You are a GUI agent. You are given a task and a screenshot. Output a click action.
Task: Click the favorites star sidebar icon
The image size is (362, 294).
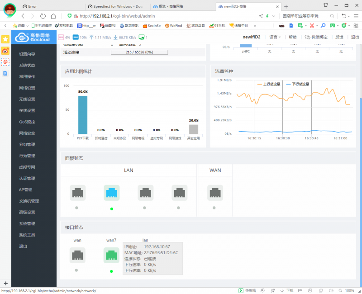5,39
